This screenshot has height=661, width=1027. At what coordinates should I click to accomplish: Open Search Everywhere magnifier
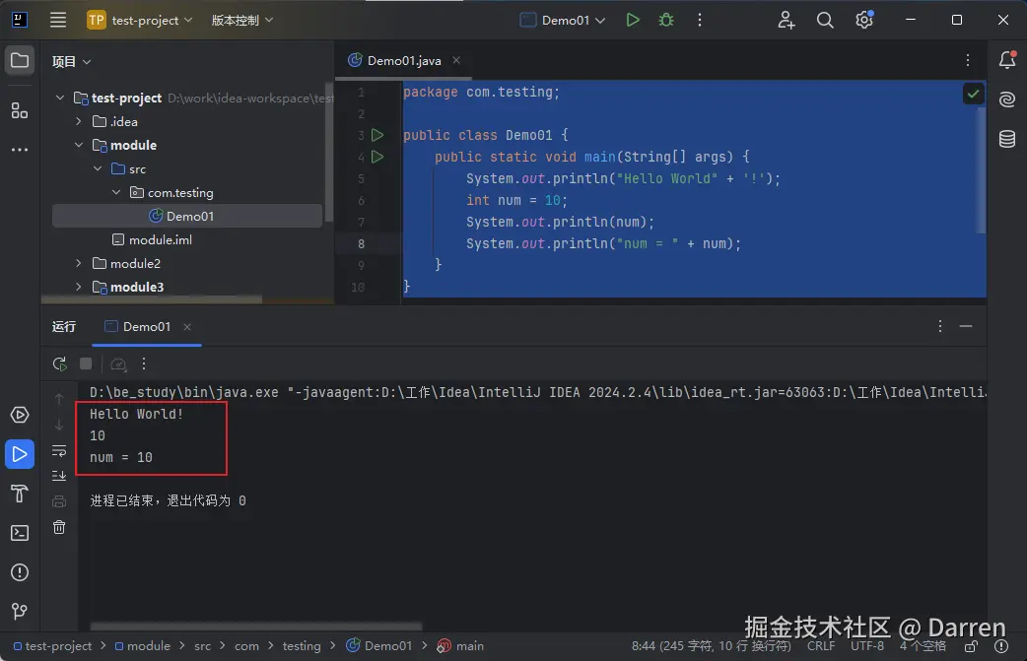[825, 21]
